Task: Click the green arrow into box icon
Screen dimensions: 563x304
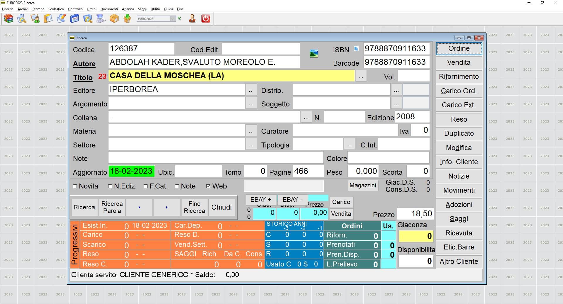Action: pos(127,18)
